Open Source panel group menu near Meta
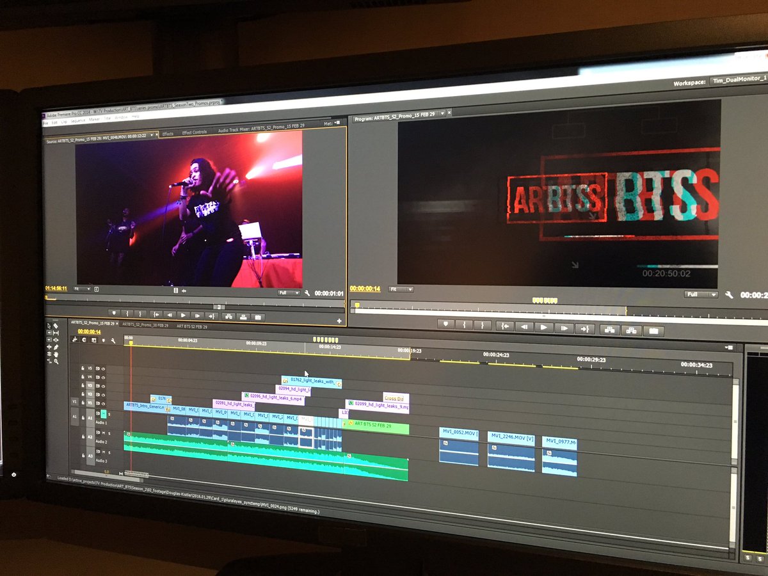This screenshot has width=768, height=576. click(337, 123)
